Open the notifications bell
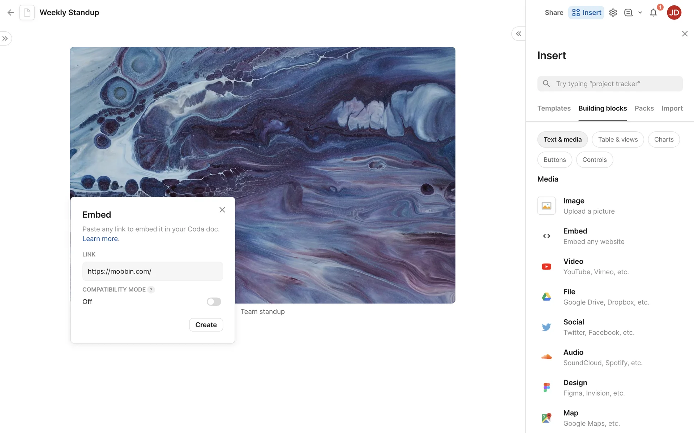This screenshot has height=433, width=694. [653, 13]
